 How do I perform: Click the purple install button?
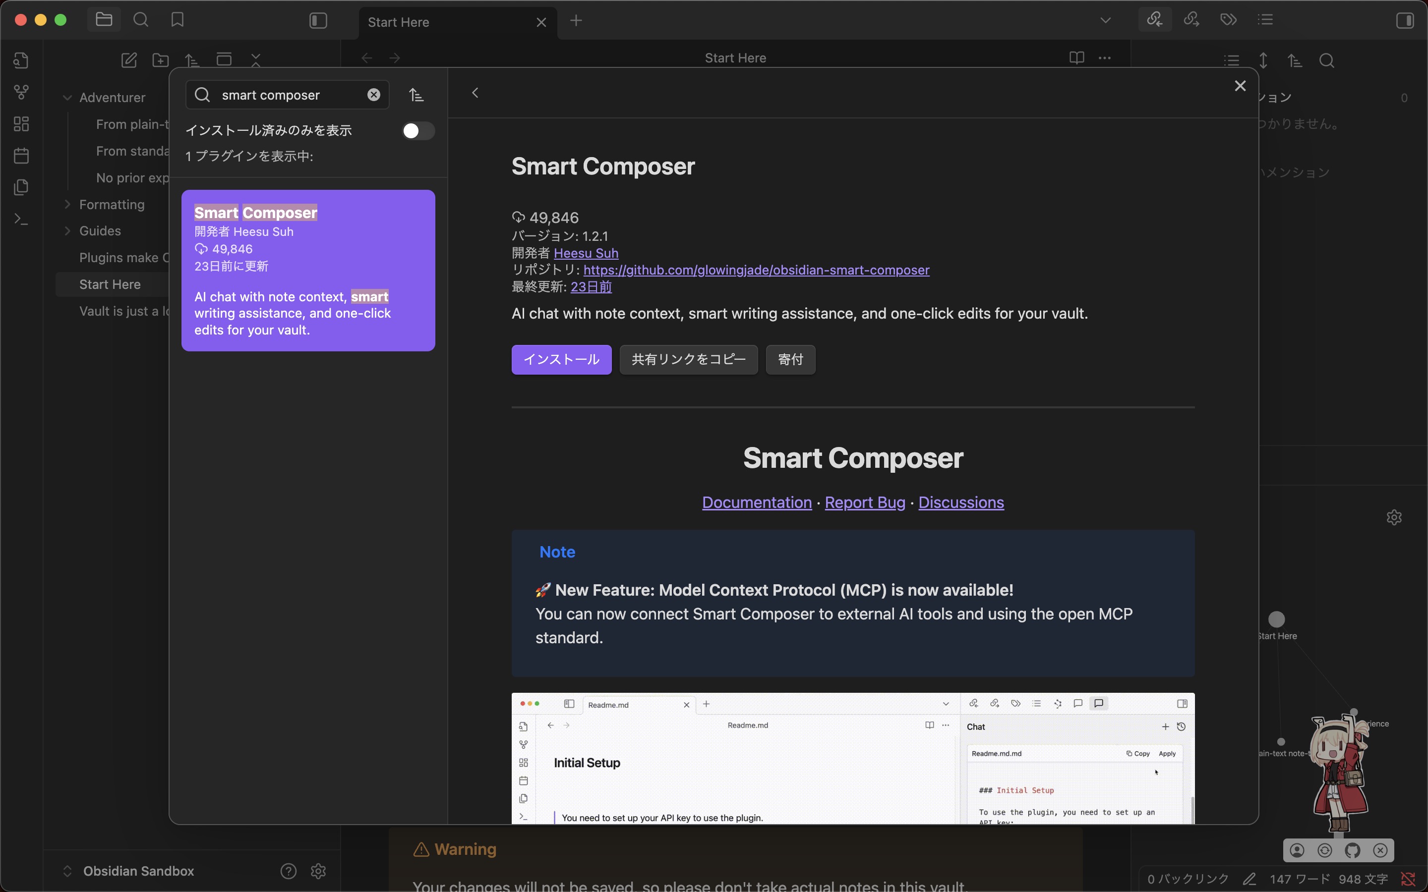[561, 359]
